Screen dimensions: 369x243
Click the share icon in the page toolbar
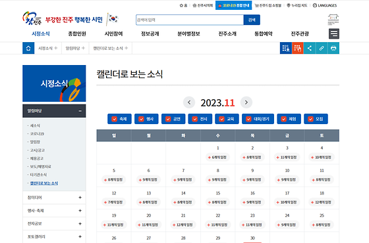click(310, 48)
